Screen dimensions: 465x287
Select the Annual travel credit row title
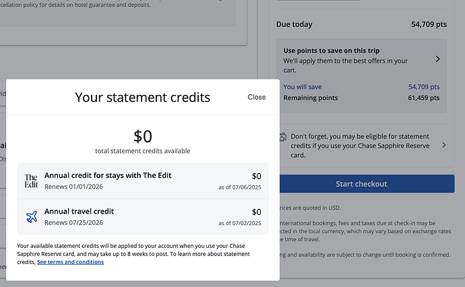(x=80, y=212)
